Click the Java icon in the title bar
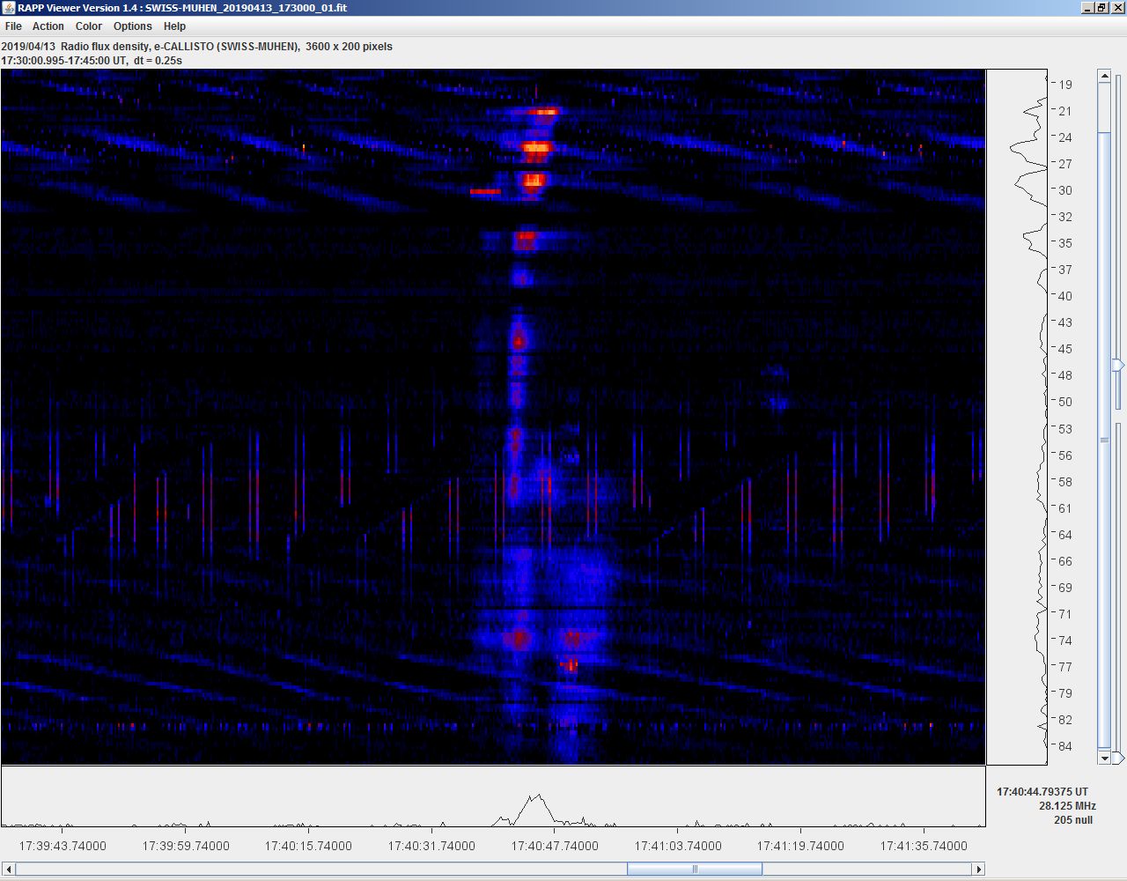The height and width of the screenshot is (881, 1127). tap(8, 8)
